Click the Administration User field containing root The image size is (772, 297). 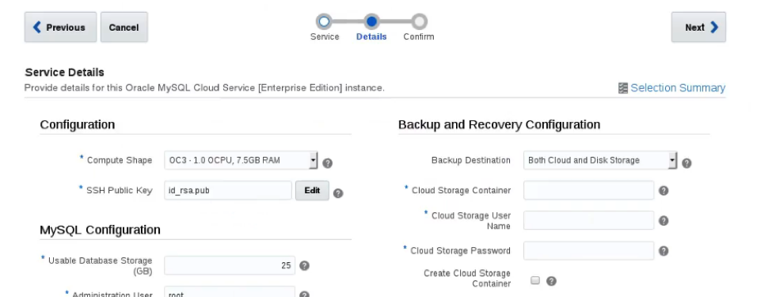click(x=230, y=292)
